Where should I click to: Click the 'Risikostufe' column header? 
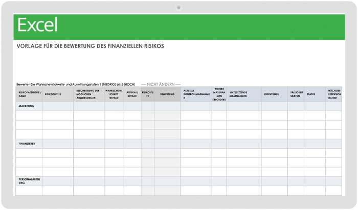(x=148, y=94)
